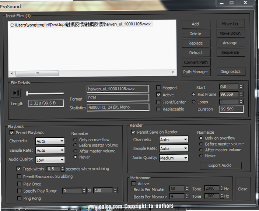259x211 pixels.
Task: Click the End Frame spinner arrows
Action: [x=241, y=94]
